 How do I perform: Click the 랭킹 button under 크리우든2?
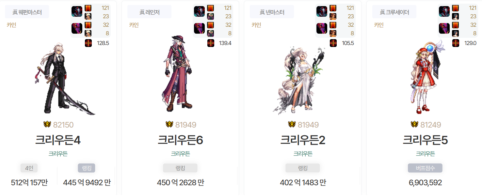tap(303, 168)
